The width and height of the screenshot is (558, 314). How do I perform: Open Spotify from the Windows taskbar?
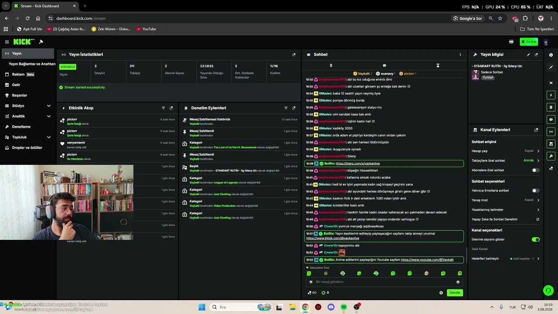(x=344, y=307)
